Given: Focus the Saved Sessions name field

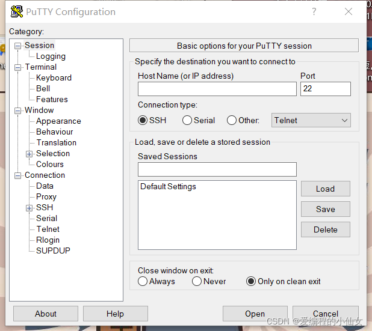Looking at the screenshot, I should click(x=217, y=169).
